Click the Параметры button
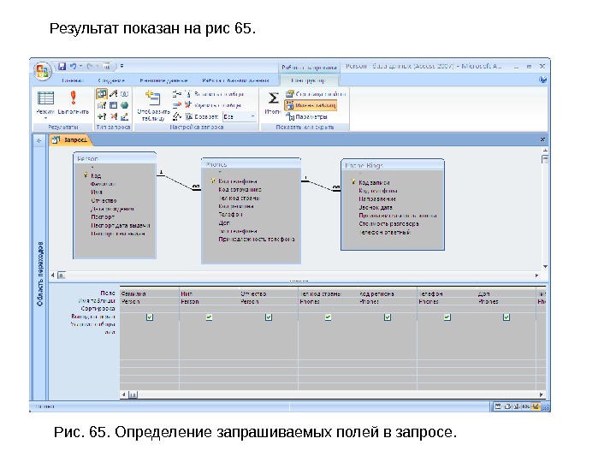 click(307, 116)
